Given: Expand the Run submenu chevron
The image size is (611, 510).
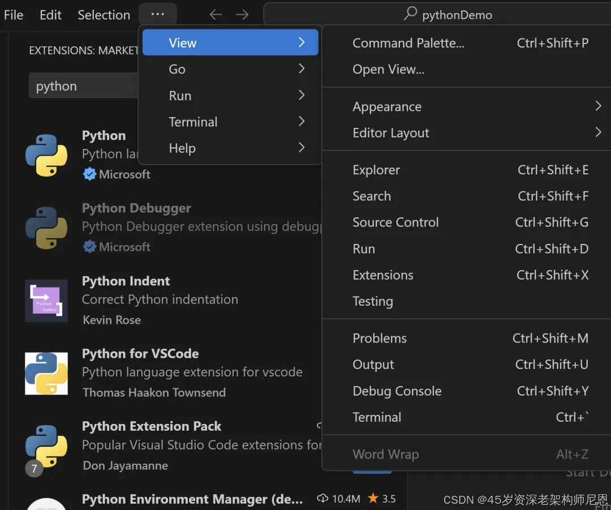Looking at the screenshot, I should [301, 95].
